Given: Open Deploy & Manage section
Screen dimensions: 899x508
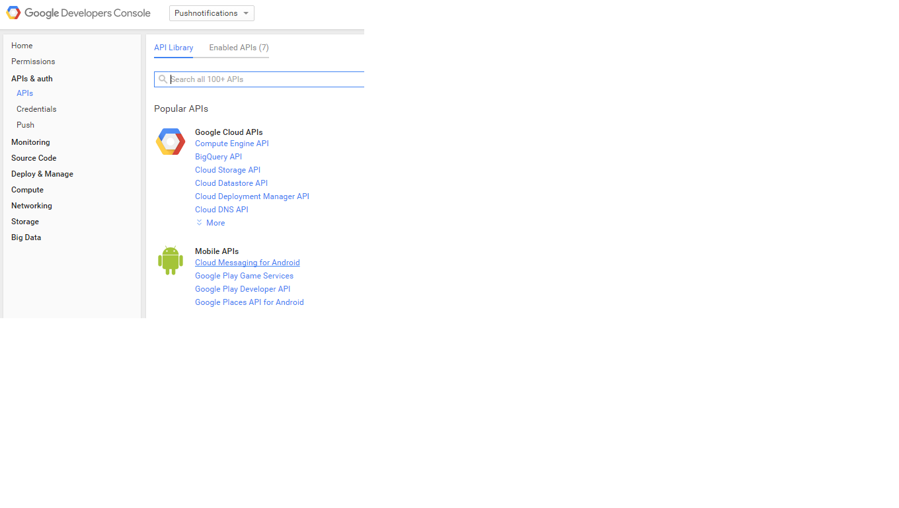Looking at the screenshot, I should click(42, 174).
